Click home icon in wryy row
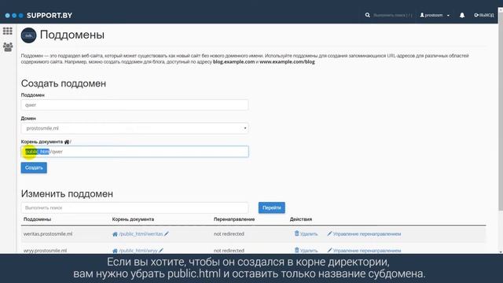The image size is (503, 283). pos(115,251)
